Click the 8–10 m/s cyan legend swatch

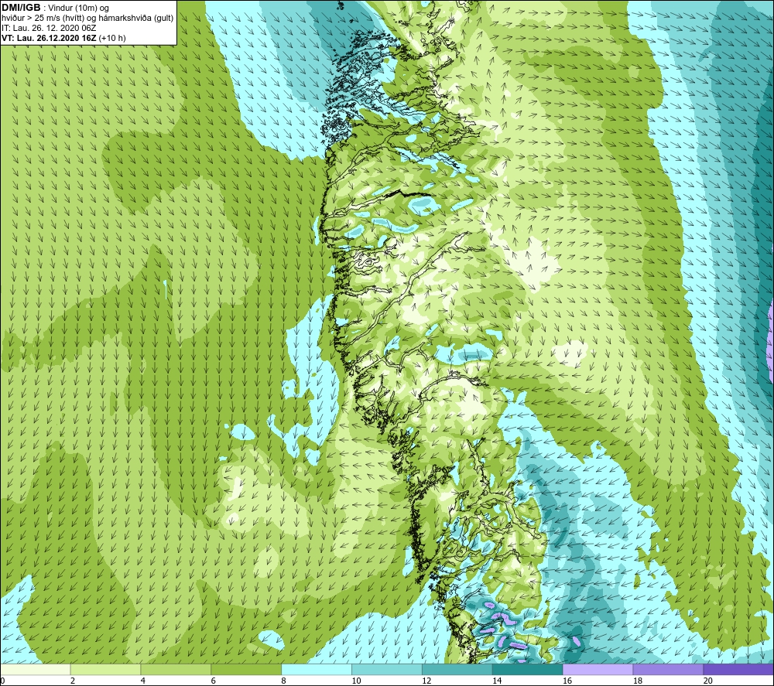(317, 669)
